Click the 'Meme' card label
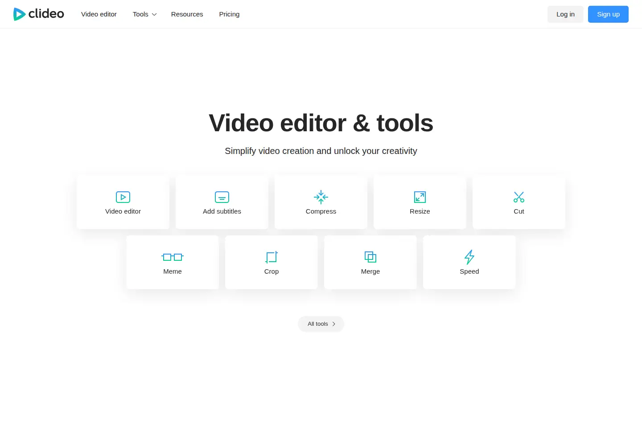 click(173, 271)
